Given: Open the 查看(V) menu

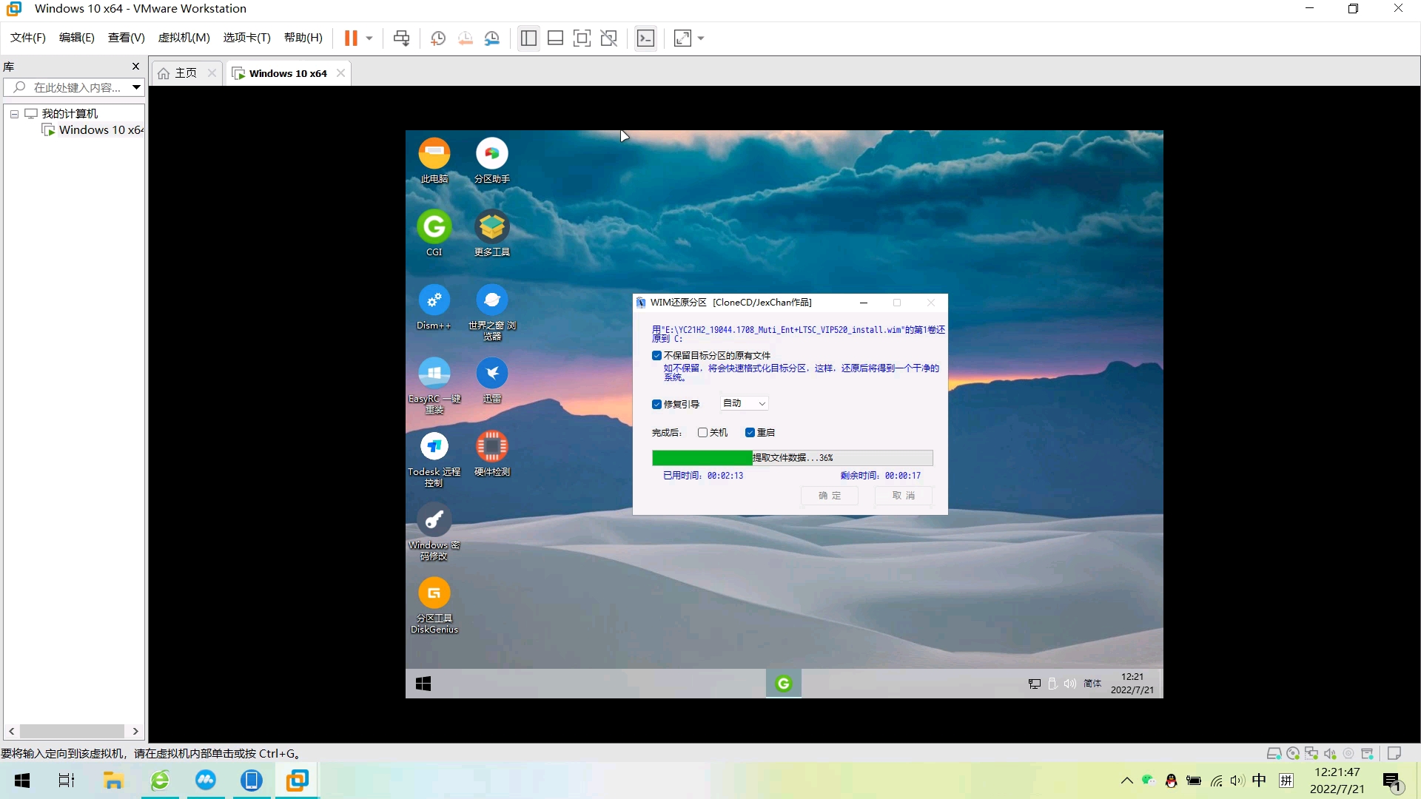Looking at the screenshot, I should [x=127, y=38].
